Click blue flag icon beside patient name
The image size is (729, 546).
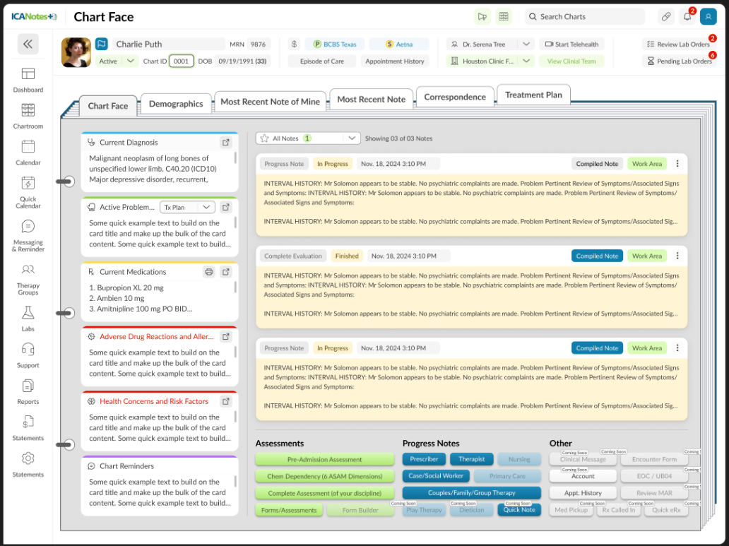tap(101, 44)
